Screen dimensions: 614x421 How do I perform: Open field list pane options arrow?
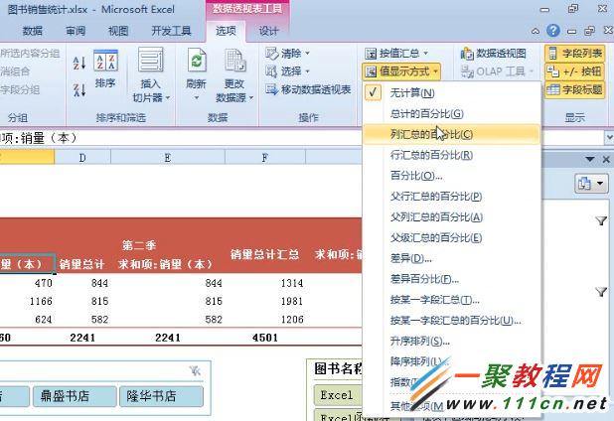tap(590, 159)
